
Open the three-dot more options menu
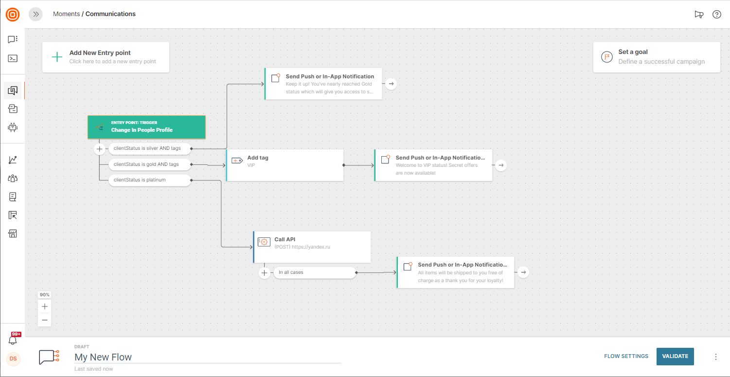pos(715,357)
